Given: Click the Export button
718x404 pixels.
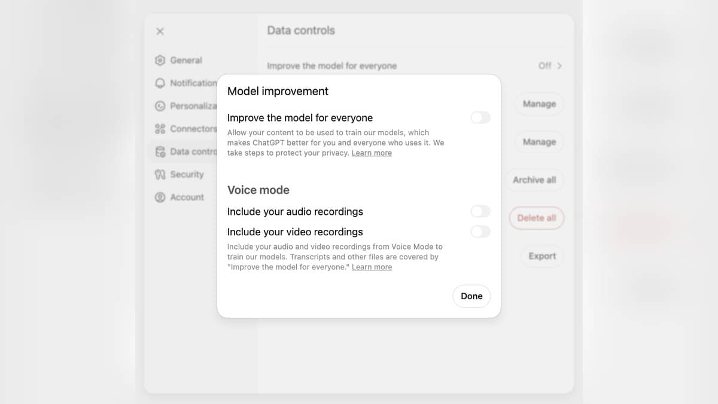Looking at the screenshot, I should (x=542, y=256).
